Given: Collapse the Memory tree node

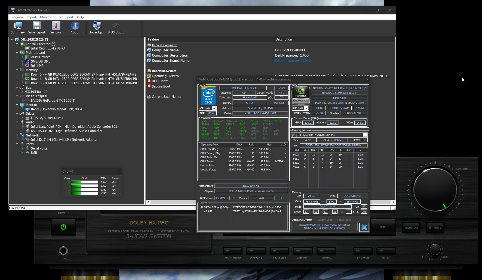Looking at the screenshot, I should (x=17, y=70).
